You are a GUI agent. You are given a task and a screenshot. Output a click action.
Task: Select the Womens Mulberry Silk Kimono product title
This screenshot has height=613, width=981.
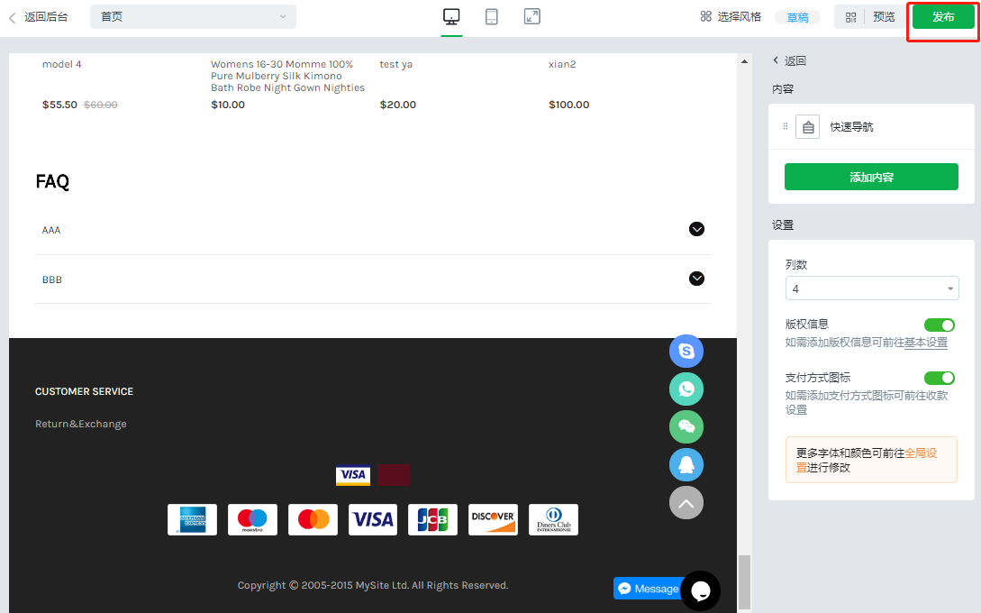287,76
